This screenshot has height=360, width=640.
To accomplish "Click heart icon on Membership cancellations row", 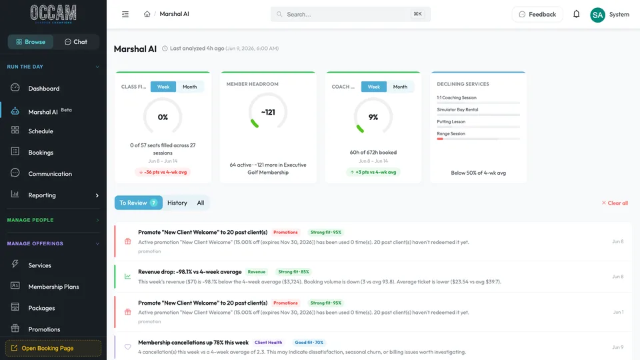I will [x=128, y=347].
